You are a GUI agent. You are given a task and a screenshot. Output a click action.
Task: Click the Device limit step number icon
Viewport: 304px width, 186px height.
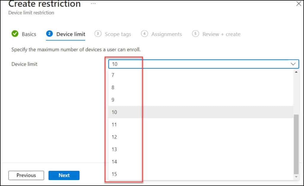(x=49, y=34)
